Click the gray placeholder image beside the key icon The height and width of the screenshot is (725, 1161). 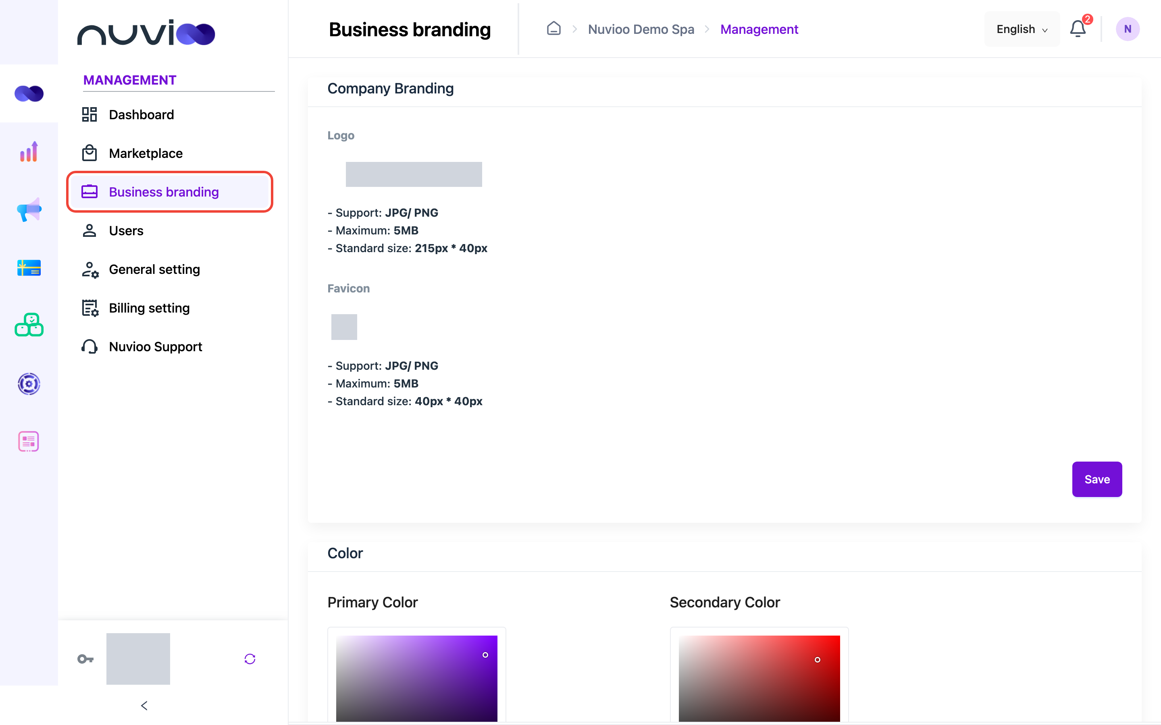(x=138, y=659)
